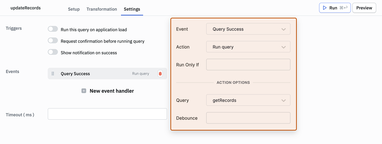The height and width of the screenshot is (144, 382).
Task: Click into the Debounce input field
Action: pos(248,118)
